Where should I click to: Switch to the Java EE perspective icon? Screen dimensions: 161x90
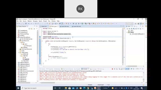(x=141, y=23)
